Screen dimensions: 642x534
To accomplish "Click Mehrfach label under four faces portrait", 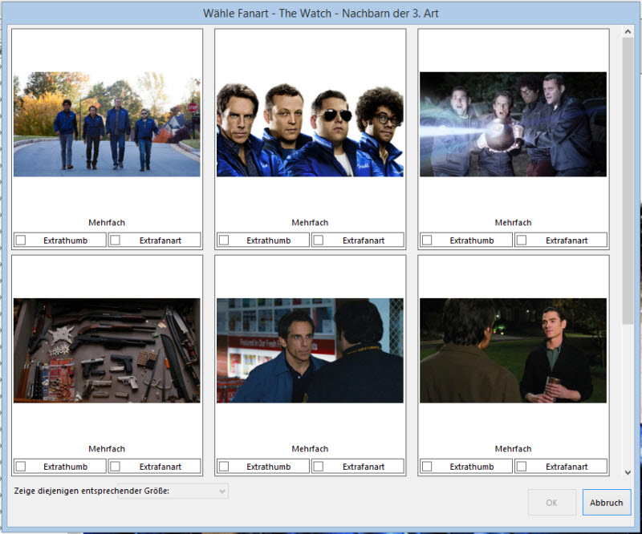I will click(x=310, y=223).
